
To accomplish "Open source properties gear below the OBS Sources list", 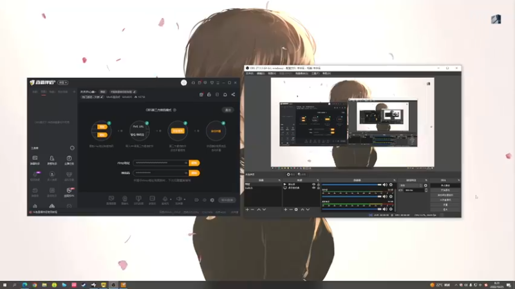I will point(296,209).
